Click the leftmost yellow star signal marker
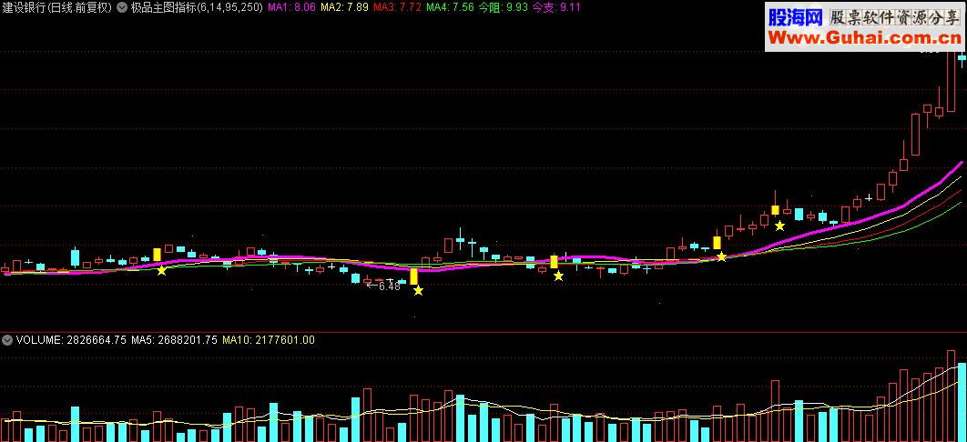 [x=161, y=270]
